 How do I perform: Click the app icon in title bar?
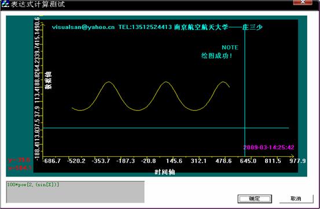(5, 3)
